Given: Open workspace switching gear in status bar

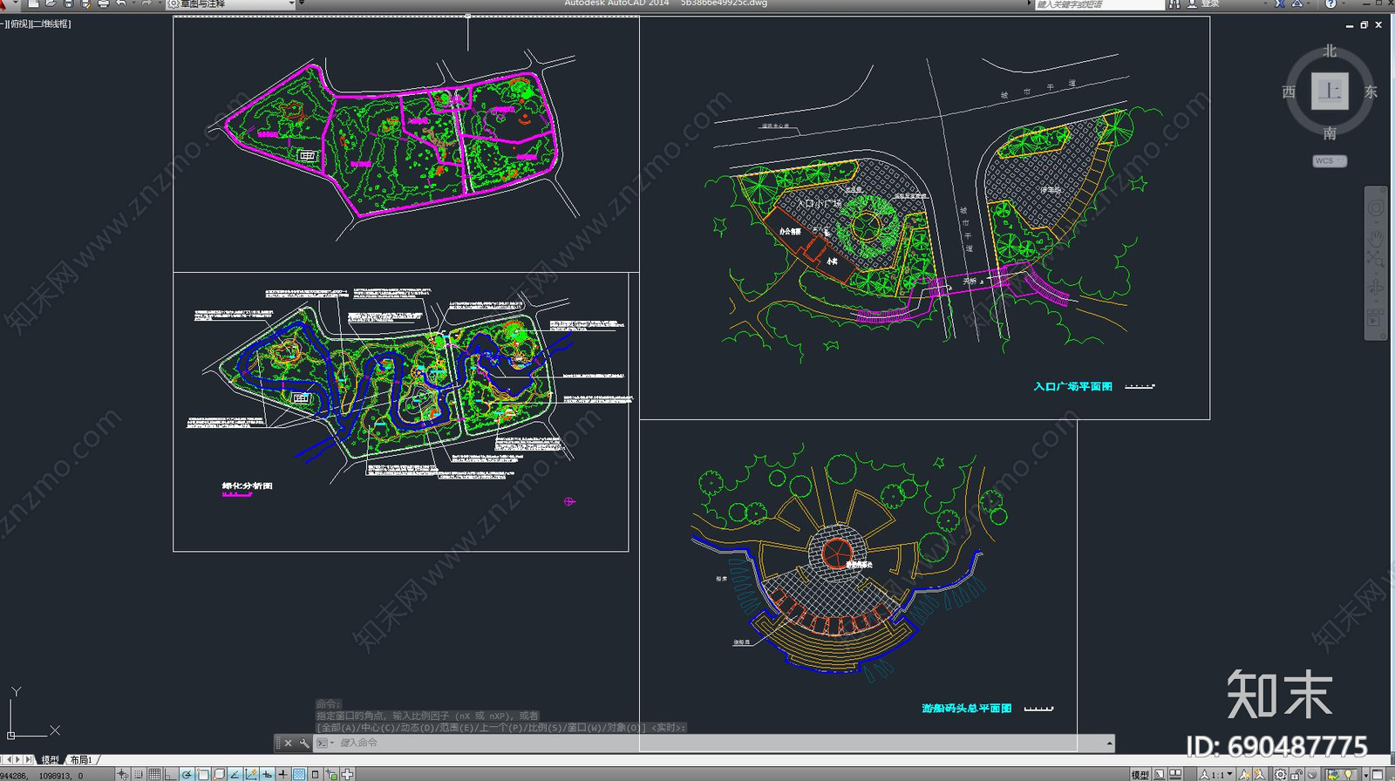Looking at the screenshot, I should coord(1279,774).
